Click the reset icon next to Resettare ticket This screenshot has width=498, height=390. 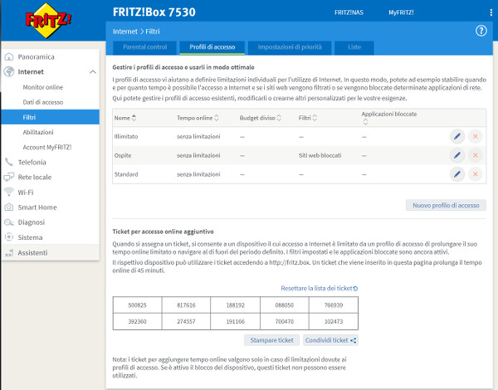click(x=355, y=289)
